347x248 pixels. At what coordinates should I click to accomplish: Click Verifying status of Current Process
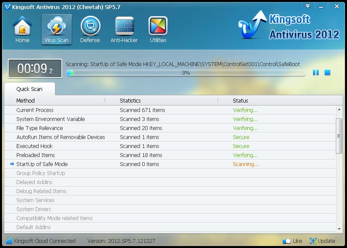(x=245, y=110)
